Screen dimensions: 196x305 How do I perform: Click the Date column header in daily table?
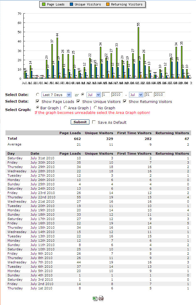(35, 154)
